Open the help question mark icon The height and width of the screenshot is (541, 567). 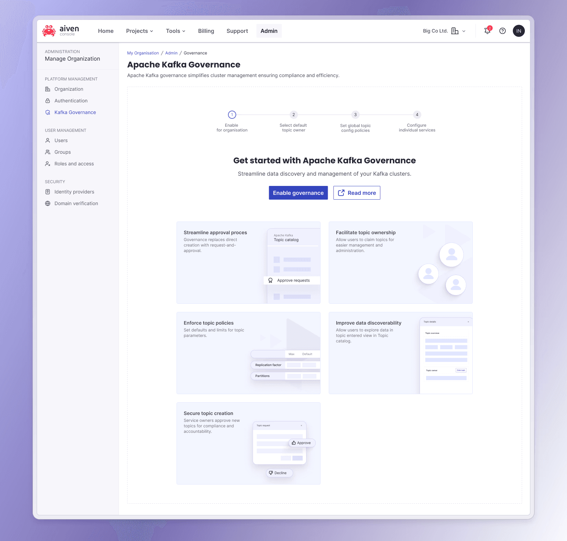coord(503,31)
